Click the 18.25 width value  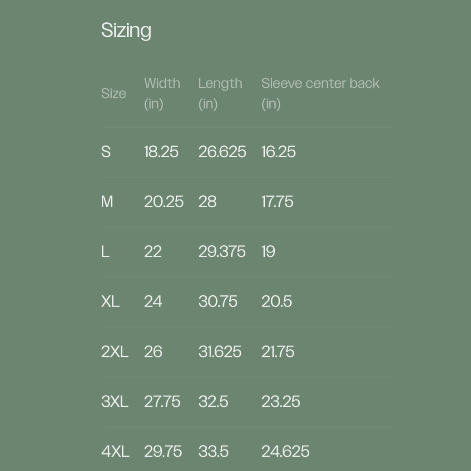click(161, 152)
